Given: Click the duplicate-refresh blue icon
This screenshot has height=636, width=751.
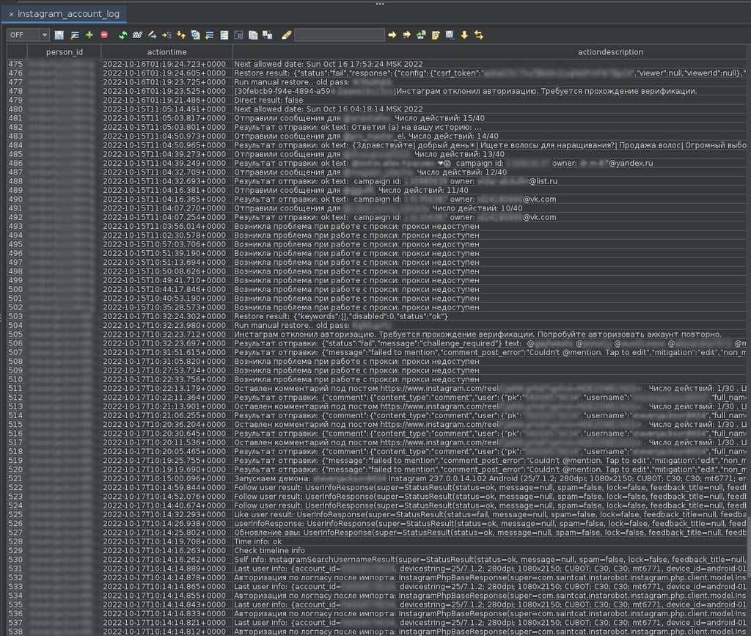Looking at the screenshot, I should coord(195,35).
